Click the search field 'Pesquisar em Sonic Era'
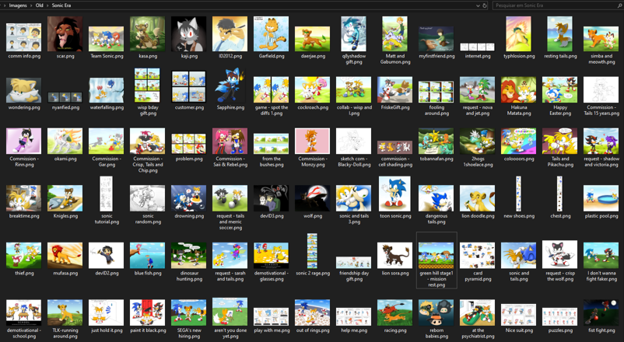The width and height of the screenshot is (624, 342). point(553,5)
